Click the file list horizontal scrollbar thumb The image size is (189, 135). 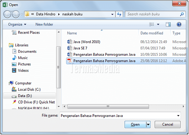[x=108, y=106]
